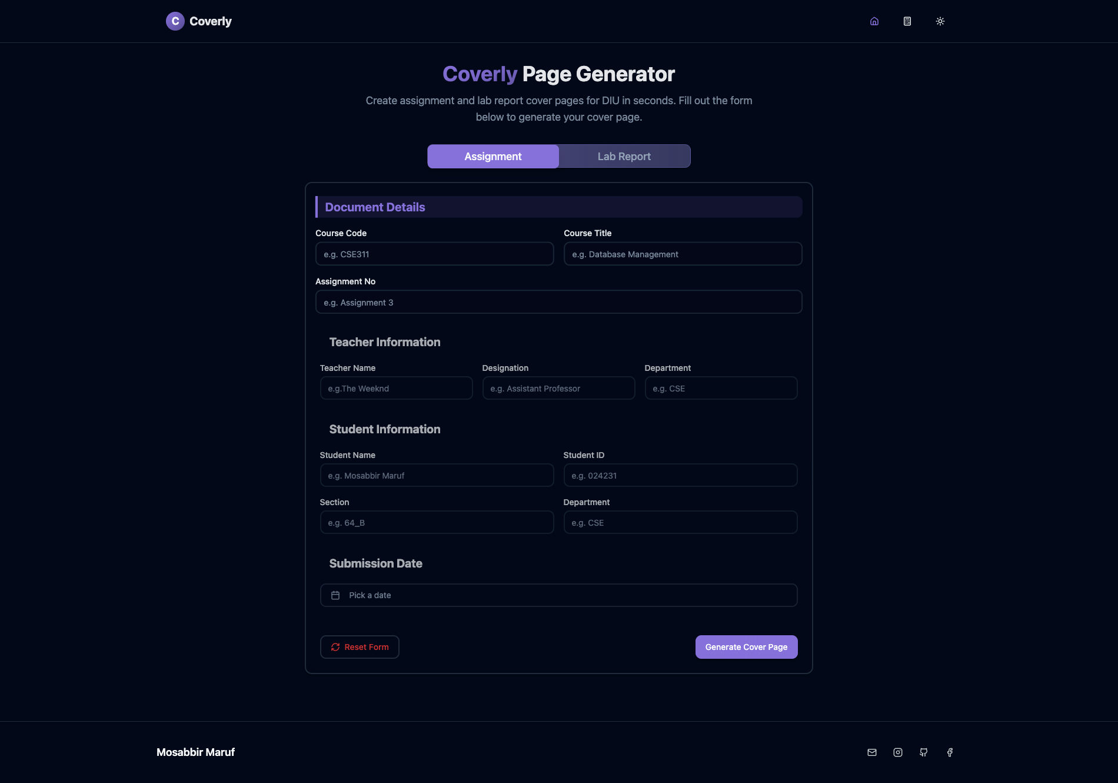Image resolution: width=1118 pixels, height=783 pixels.
Task: Open the home icon in navbar
Action: point(874,21)
